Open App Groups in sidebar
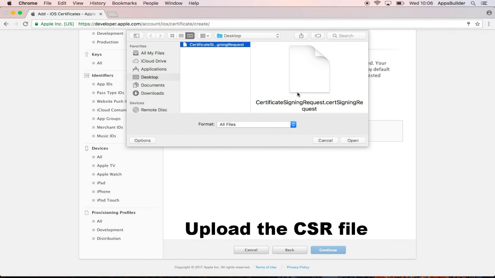The height and width of the screenshot is (278, 495). (x=109, y=119)
